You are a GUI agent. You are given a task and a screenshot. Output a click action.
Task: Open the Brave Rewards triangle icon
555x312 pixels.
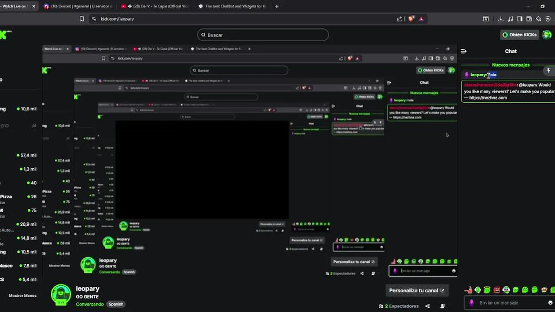tap(421, 19)
